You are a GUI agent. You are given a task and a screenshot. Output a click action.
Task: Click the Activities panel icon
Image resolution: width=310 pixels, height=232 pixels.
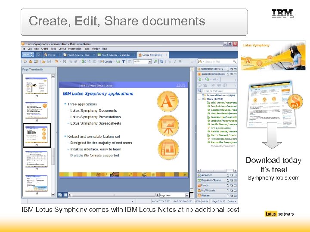(x=199, y=175)
